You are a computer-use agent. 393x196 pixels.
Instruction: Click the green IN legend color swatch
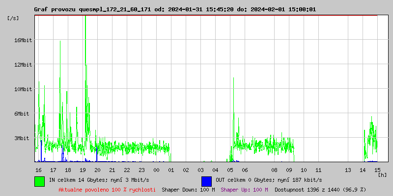point(39,181)
